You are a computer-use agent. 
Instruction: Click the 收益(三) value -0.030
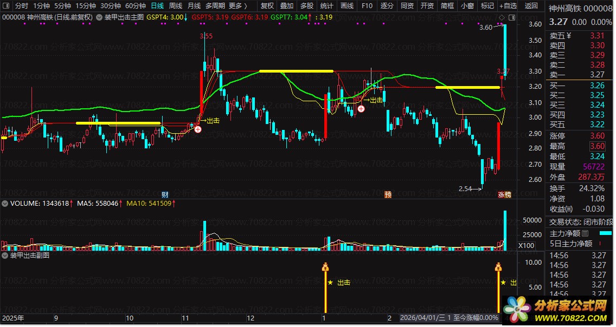click(x=593, y=209)
